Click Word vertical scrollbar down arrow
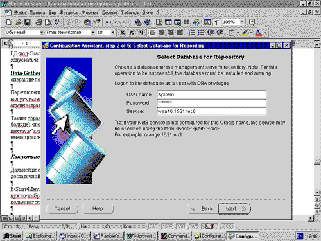This screenshot has width=321, height=241. click(x=317, y=192)
